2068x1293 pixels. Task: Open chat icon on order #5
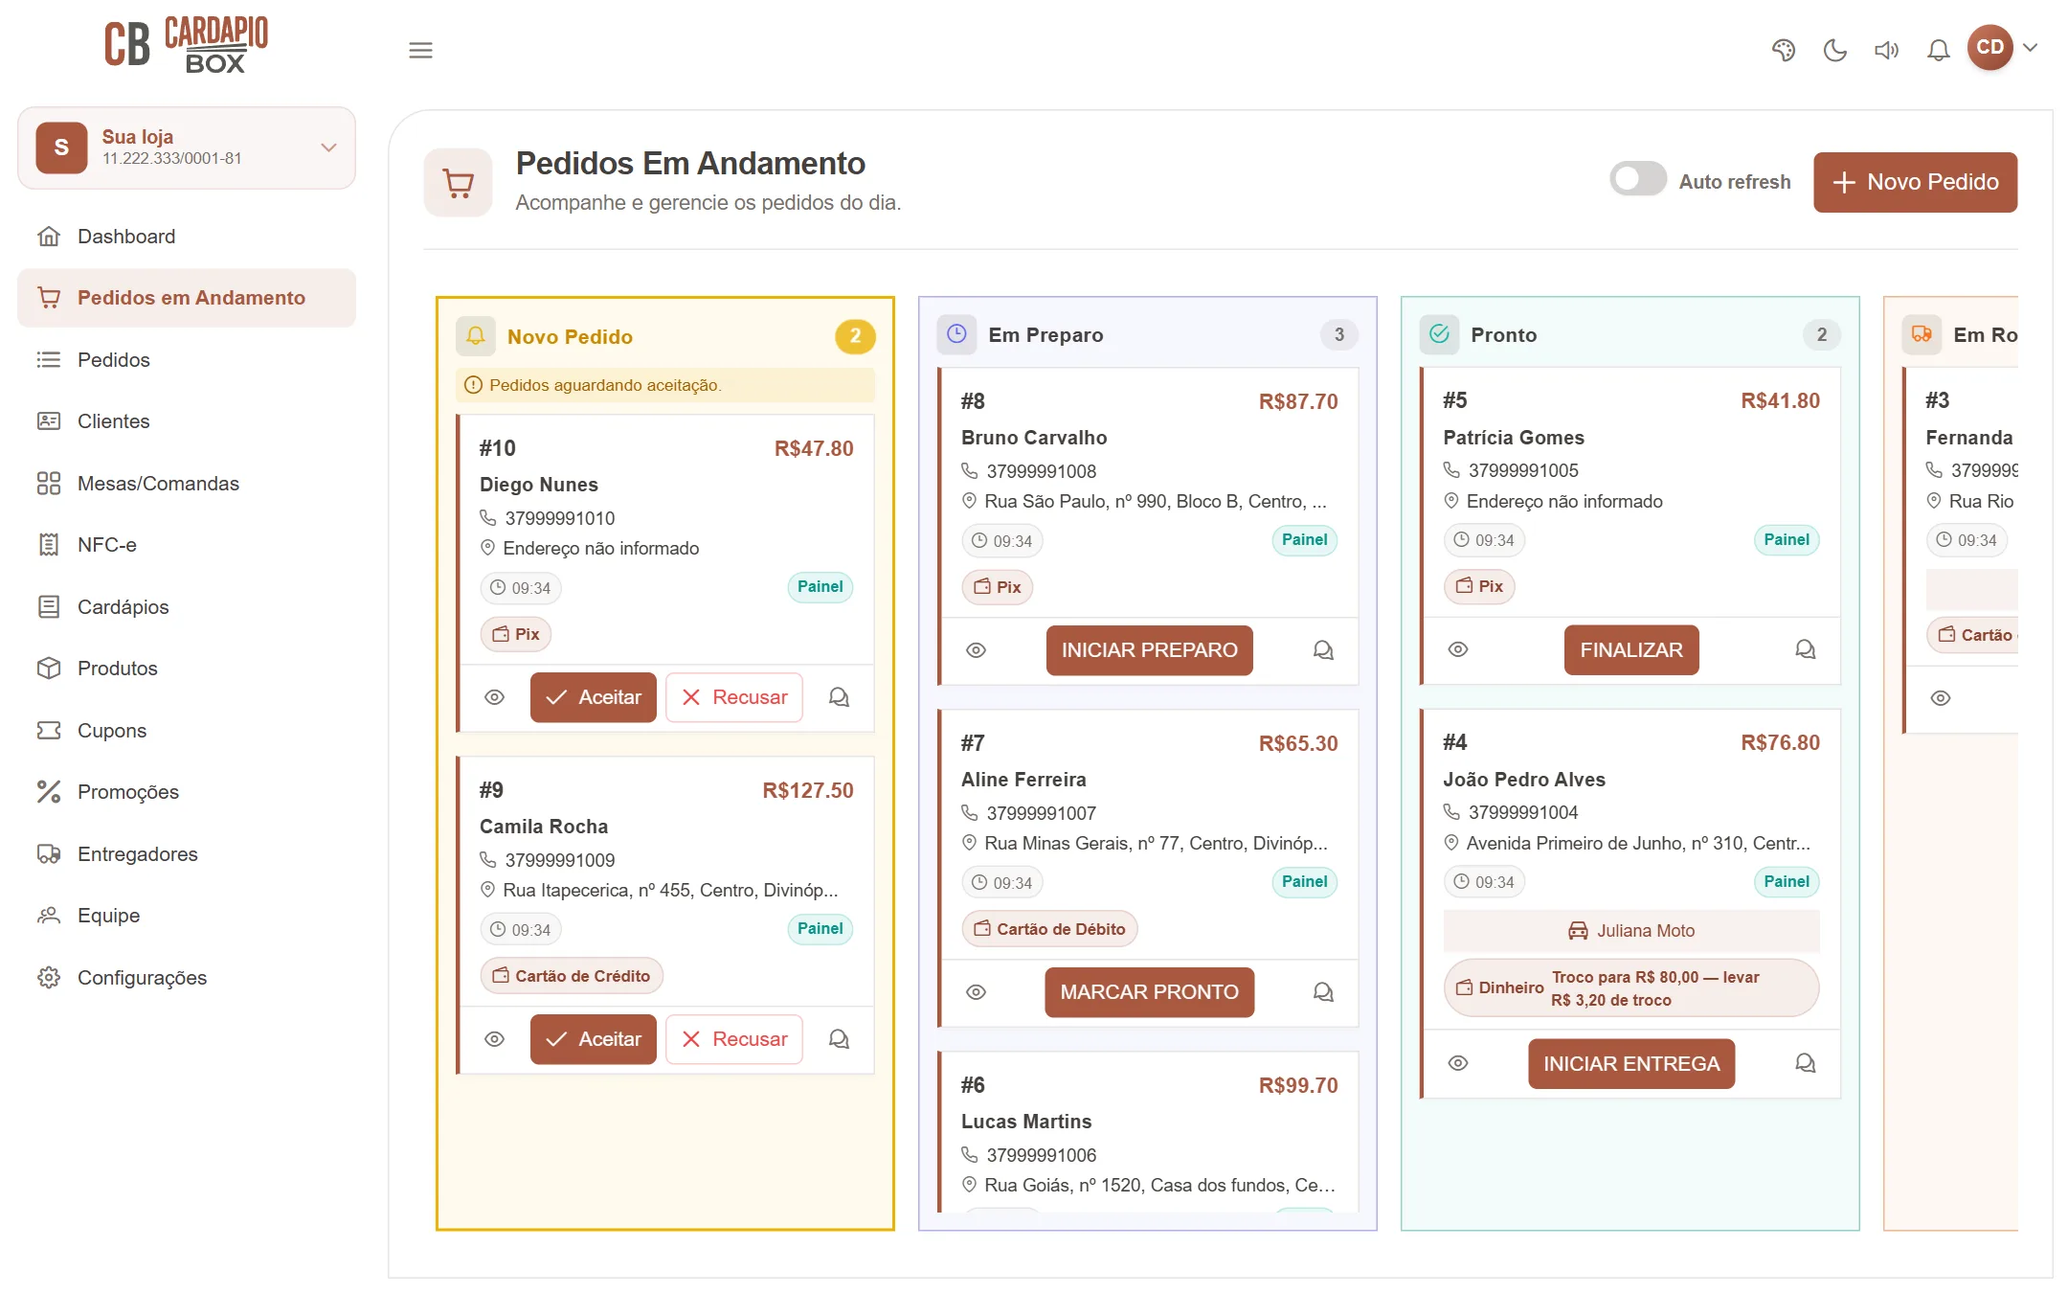pos(1805,649)
